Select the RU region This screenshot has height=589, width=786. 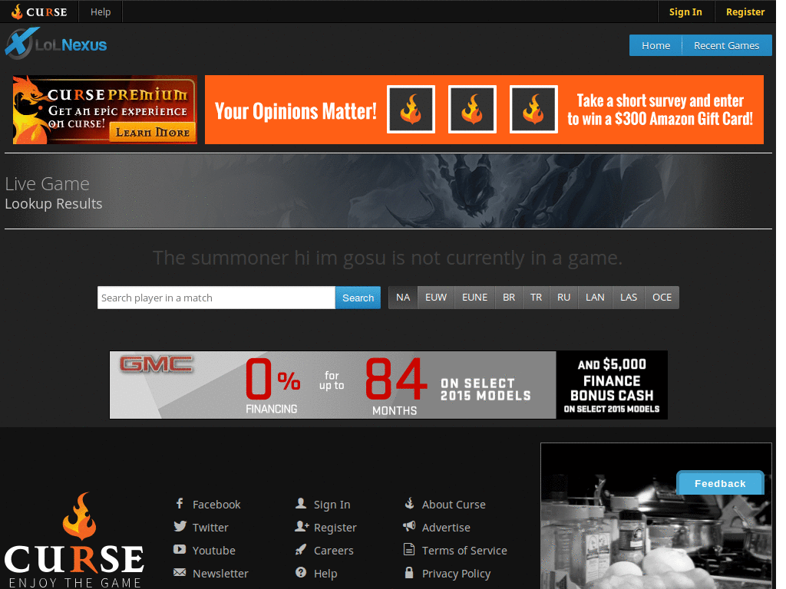click(564, 298)
